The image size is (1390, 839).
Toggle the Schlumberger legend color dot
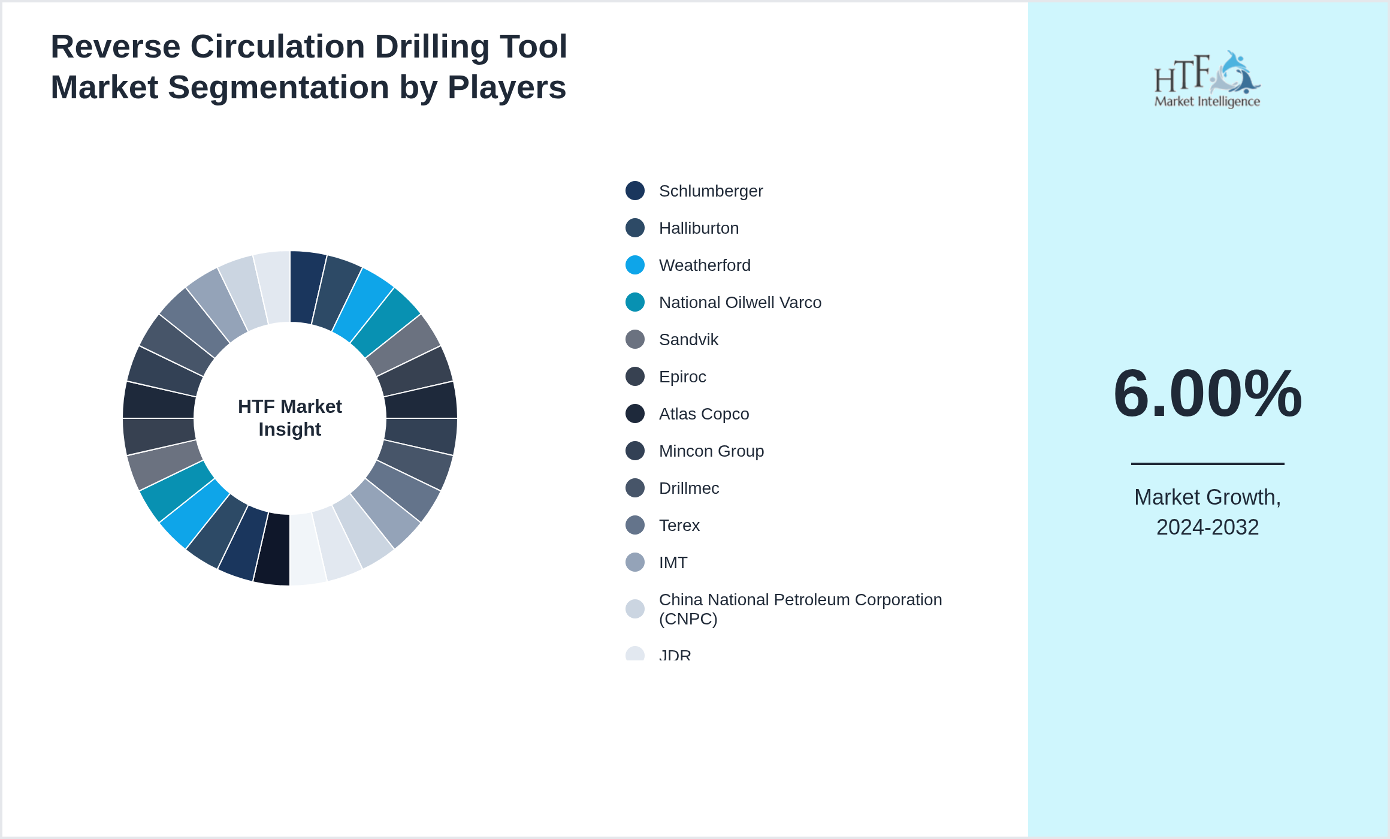click(x=635, y=191)
